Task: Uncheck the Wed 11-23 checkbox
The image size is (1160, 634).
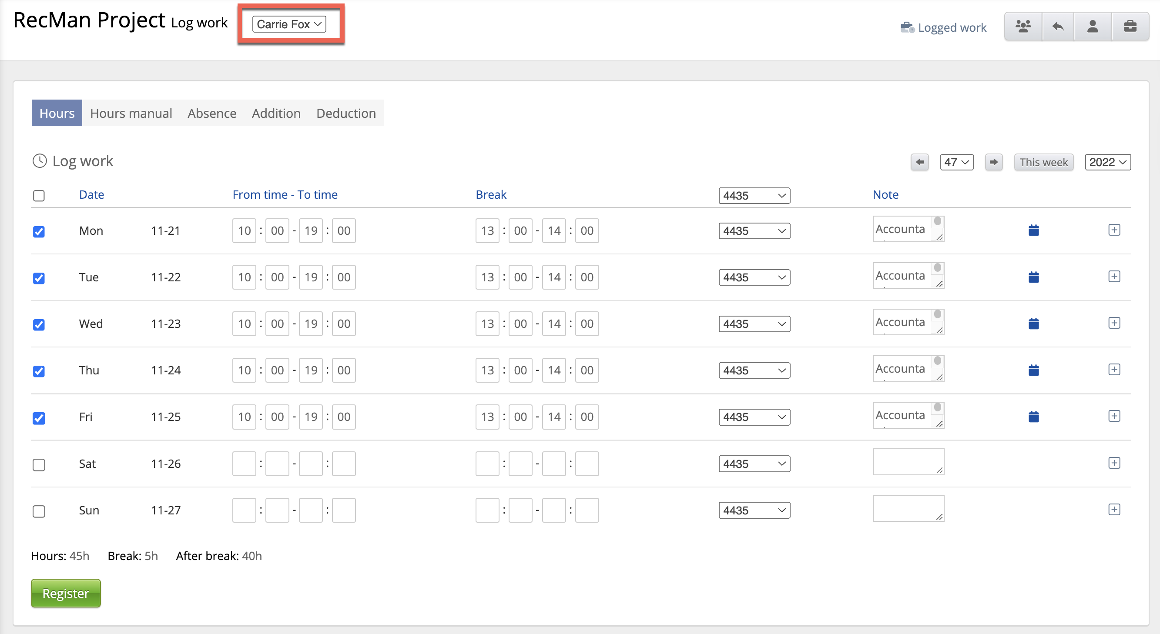Action: click(x=39, y=324)
